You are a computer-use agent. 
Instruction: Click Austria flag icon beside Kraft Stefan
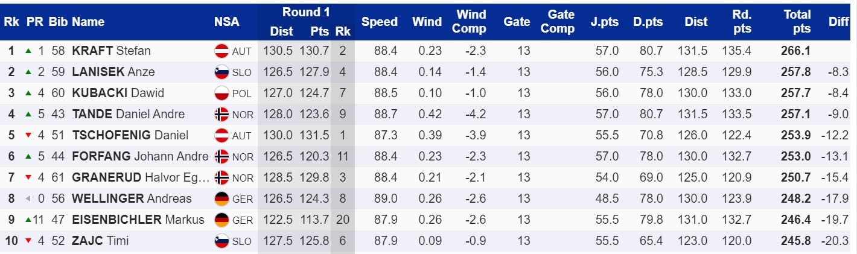[221, 51]
